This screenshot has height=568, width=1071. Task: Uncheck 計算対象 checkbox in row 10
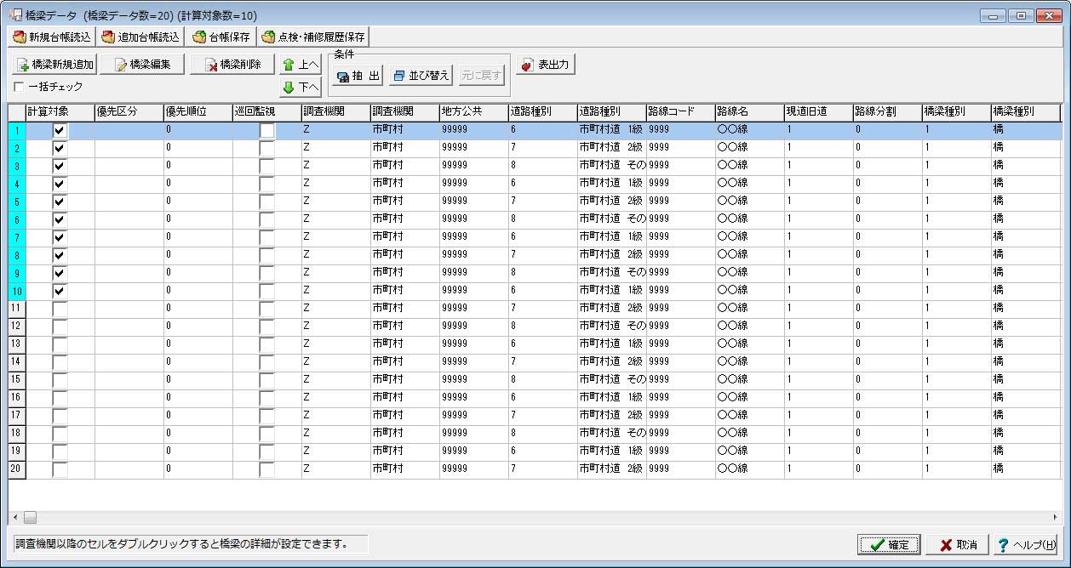(60, 291)
